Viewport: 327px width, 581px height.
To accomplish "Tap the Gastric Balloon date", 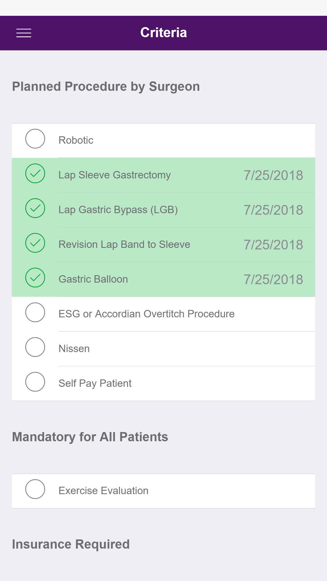I will [273, 279].
